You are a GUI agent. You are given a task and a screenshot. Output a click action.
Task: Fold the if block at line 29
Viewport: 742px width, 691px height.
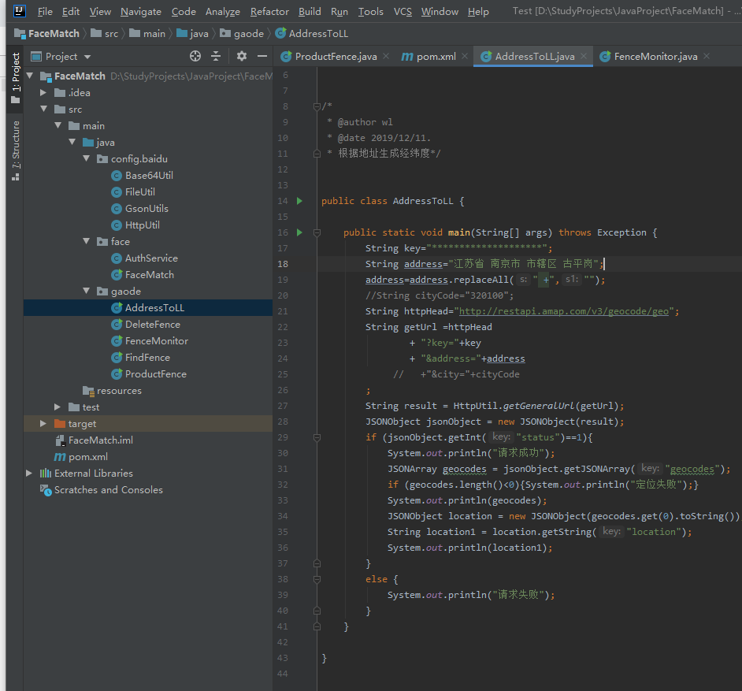317,437
